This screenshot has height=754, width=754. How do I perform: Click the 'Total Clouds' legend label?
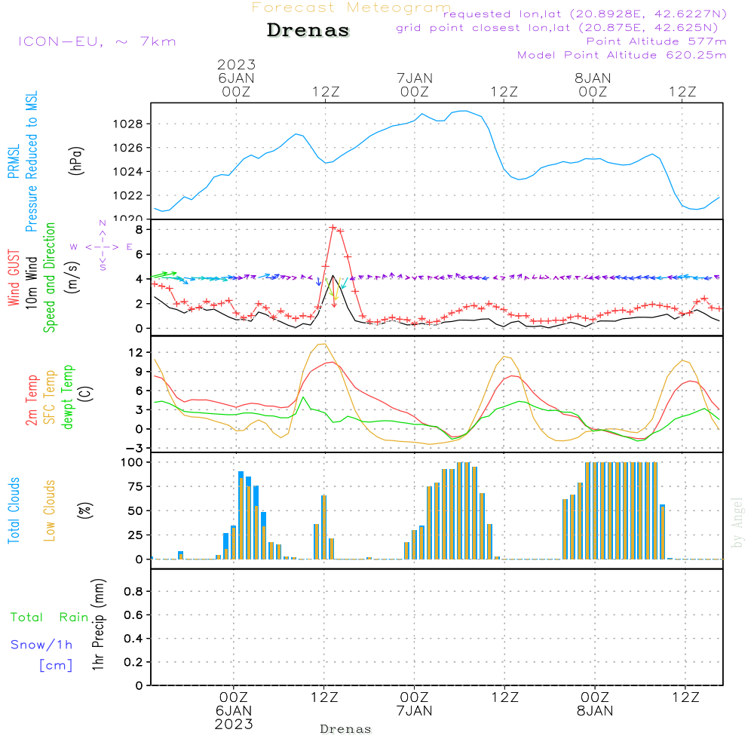(x=14, y=510)
